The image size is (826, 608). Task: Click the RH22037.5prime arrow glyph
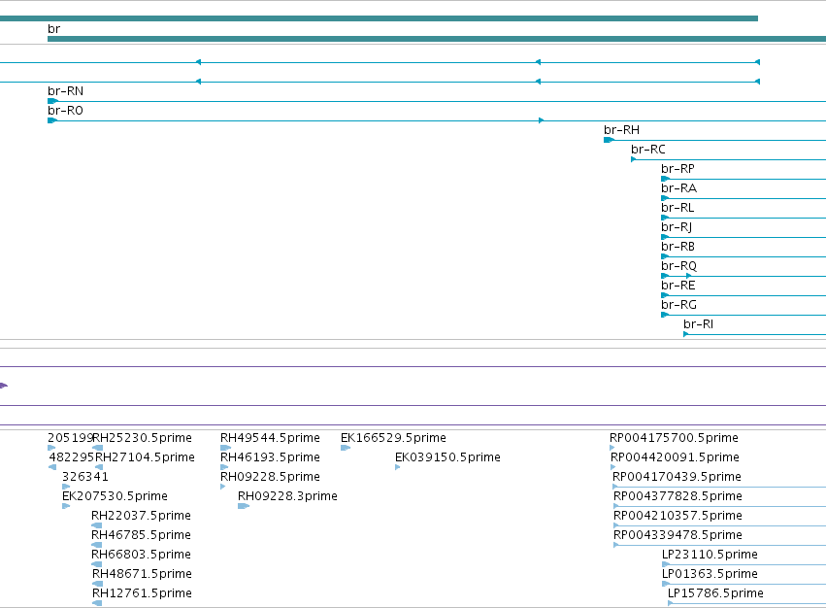pyautogui.click(x=96, y=525)
